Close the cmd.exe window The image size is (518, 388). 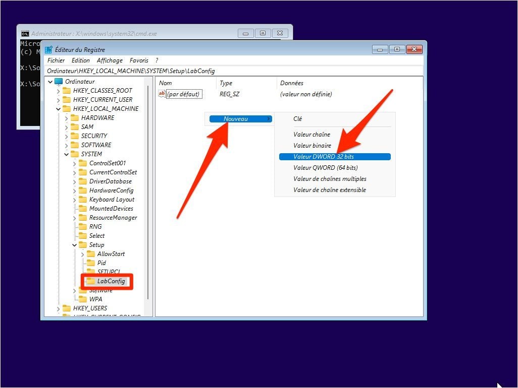(x=280, y=33)
